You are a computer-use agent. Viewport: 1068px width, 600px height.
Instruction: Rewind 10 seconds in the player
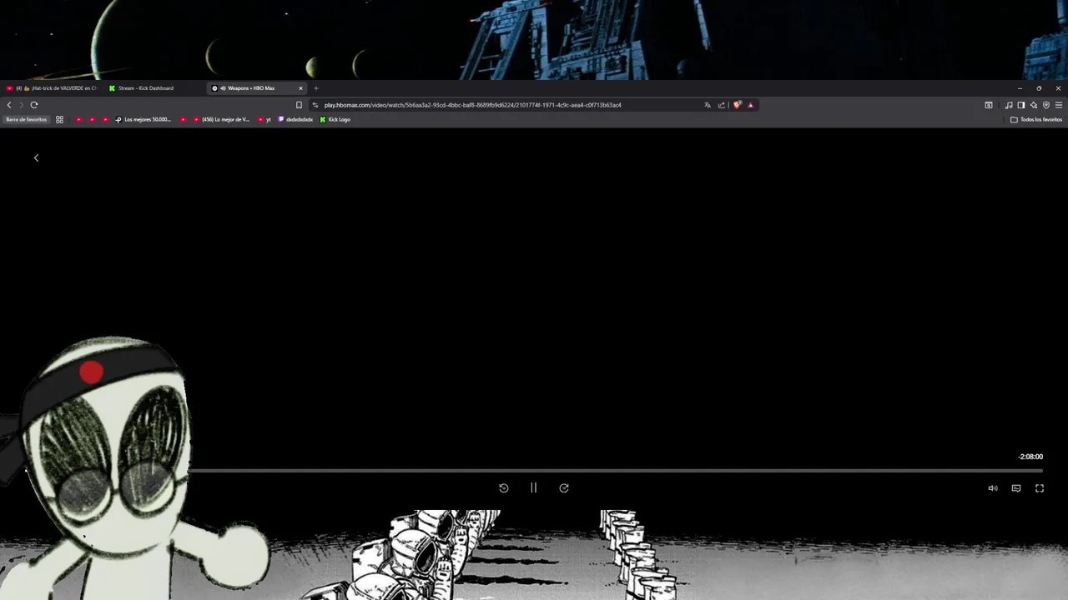[504, 488]
